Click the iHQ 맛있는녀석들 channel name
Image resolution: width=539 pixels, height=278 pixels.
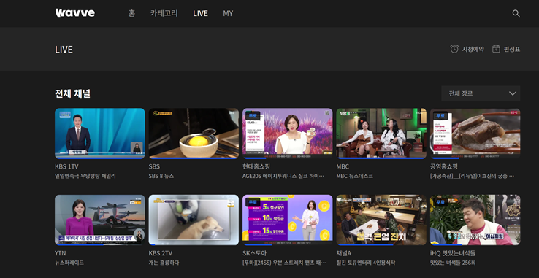click(453, 253)
